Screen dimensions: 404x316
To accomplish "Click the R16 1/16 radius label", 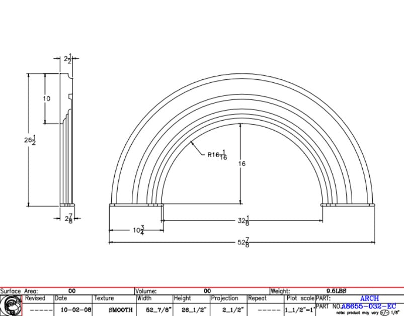I will [x=217, y=155].
